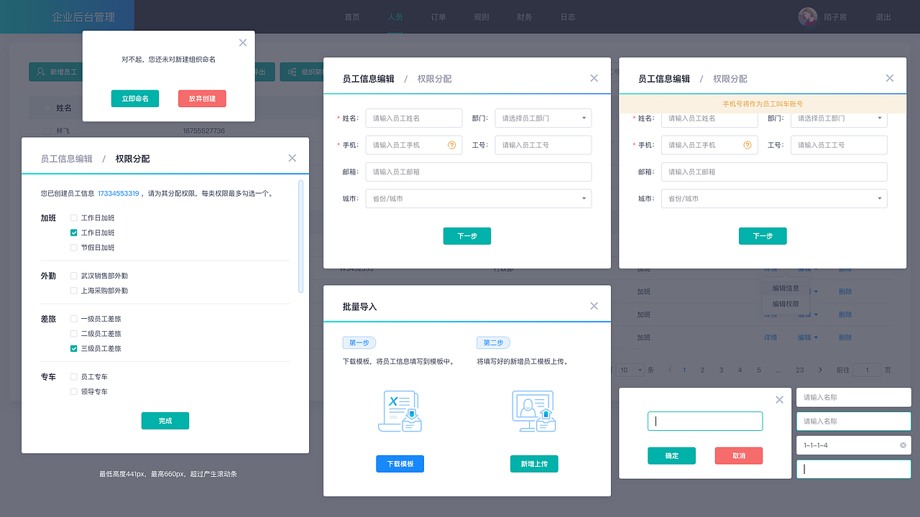Click 立即命名 button
The width and height of the screenshot is (920, 517).
[135, 98]
